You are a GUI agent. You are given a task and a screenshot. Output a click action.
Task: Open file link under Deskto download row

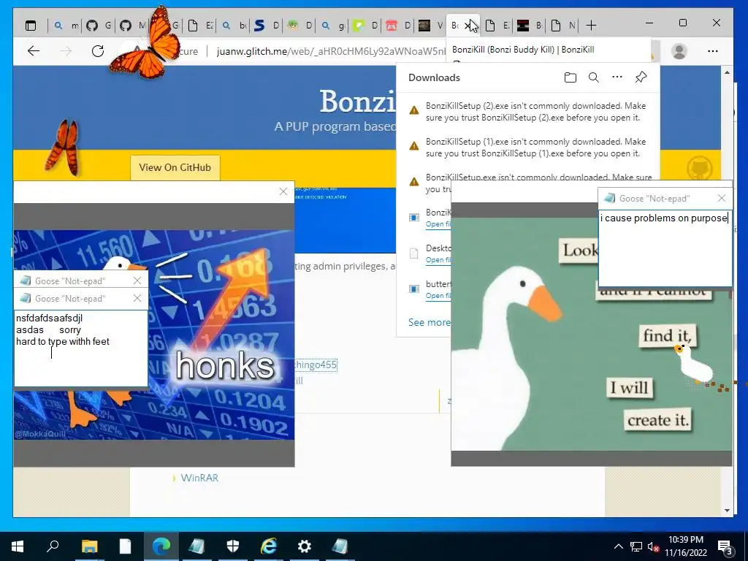tap(438, 260)
